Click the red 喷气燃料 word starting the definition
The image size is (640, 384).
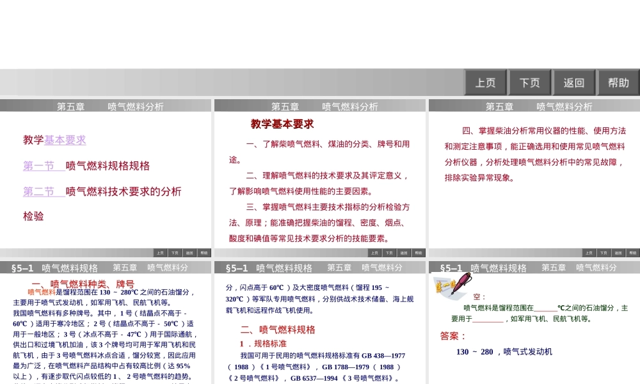tap(42, 292)
